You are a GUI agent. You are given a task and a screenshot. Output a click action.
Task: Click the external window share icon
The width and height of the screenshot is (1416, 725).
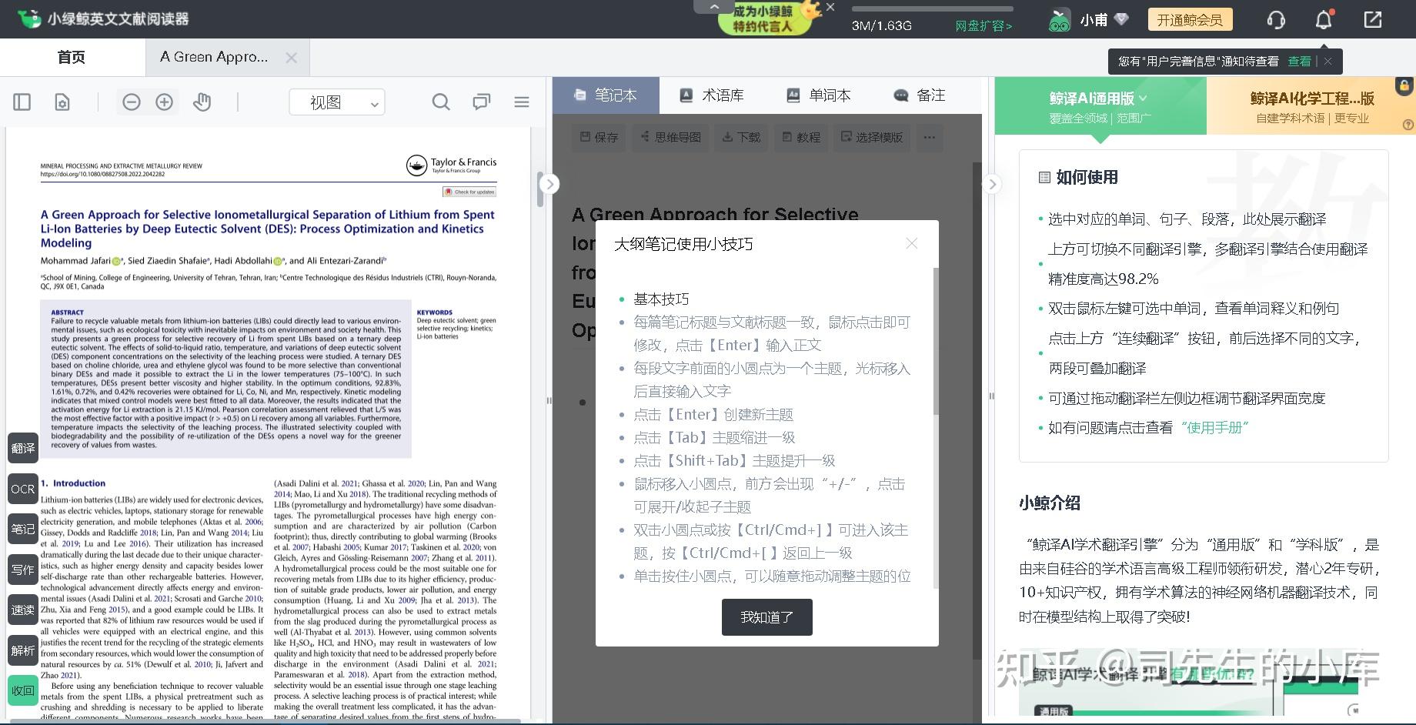pos(1373,19)
